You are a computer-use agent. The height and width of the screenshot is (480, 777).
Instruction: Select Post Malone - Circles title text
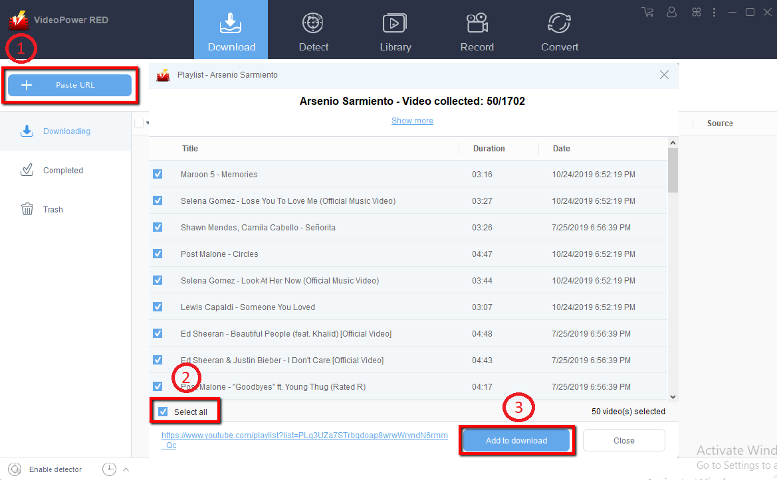219,254
